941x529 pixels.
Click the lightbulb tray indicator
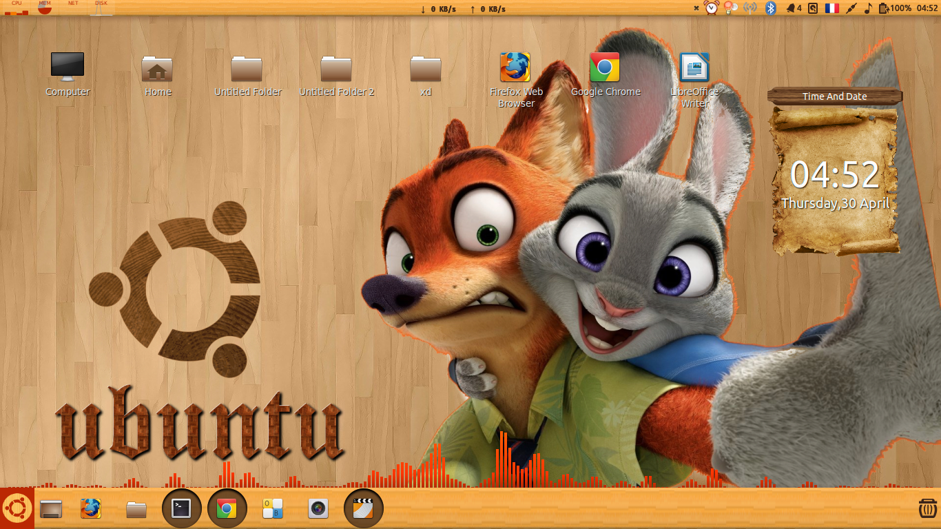pyautogui.click(x=731, y=8)
